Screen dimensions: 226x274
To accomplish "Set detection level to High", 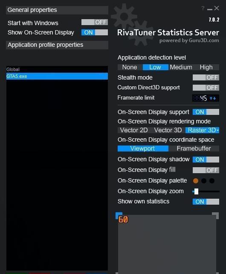I will click(206, 67).
